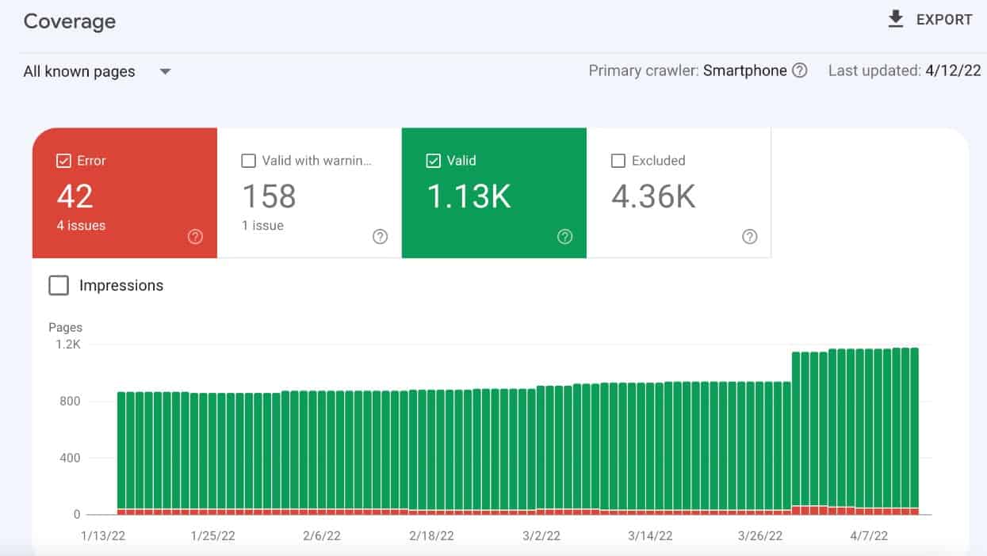
Task: Click dropdown arrow next to All known pages
Action: (x=165, y=71)
